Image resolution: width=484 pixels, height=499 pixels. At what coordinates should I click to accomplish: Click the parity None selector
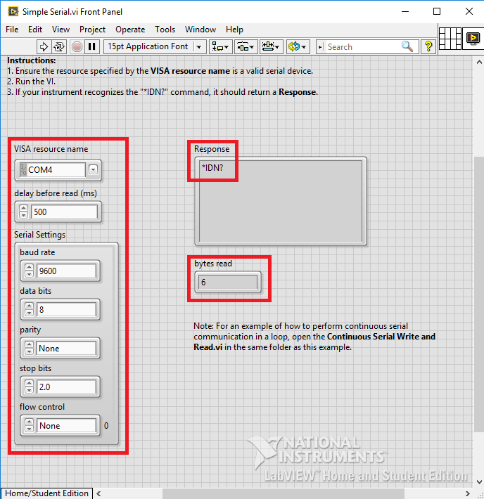[x=66, y=348]
